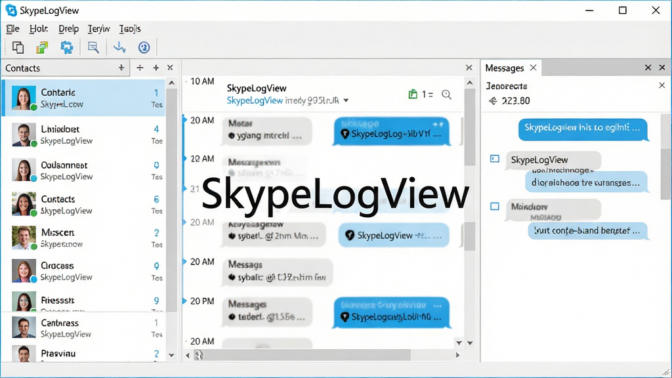
Task: Select the Ooulsonneat contact row
Action: coord(85,171)
